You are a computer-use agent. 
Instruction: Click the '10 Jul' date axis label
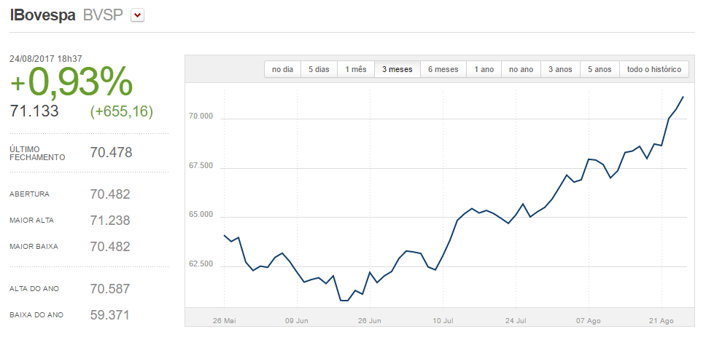pyautogui.click(x=443, y=320)
